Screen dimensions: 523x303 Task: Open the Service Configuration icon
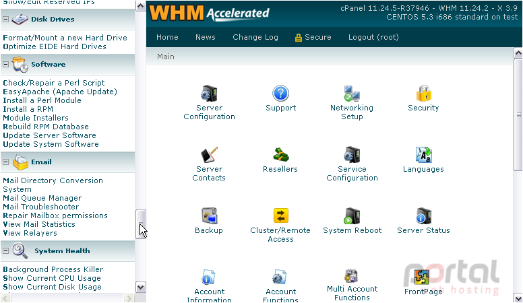352,155
